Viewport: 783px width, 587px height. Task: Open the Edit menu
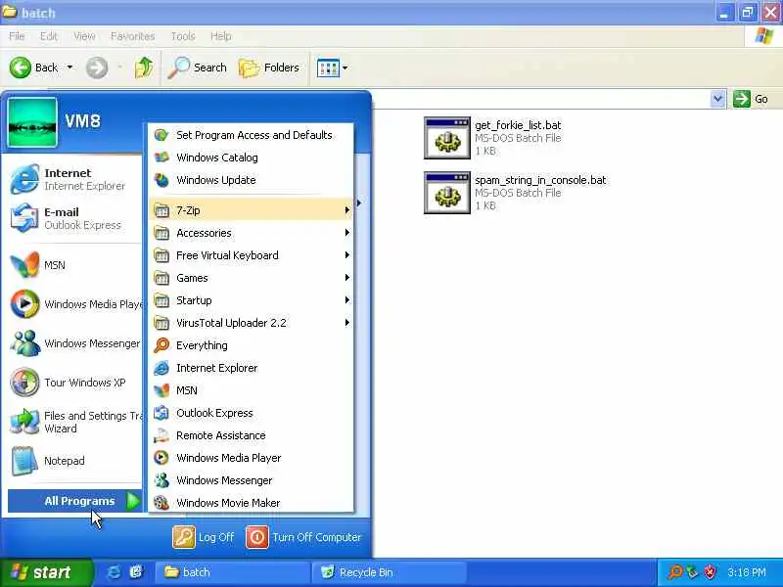click(48, 36)
